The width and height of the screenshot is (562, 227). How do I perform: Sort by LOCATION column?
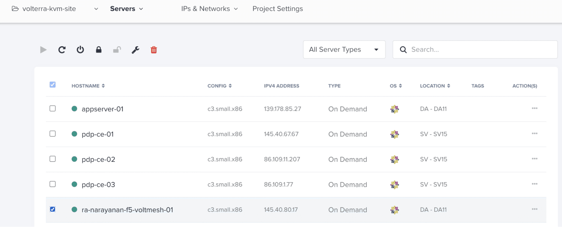[435, 86]
